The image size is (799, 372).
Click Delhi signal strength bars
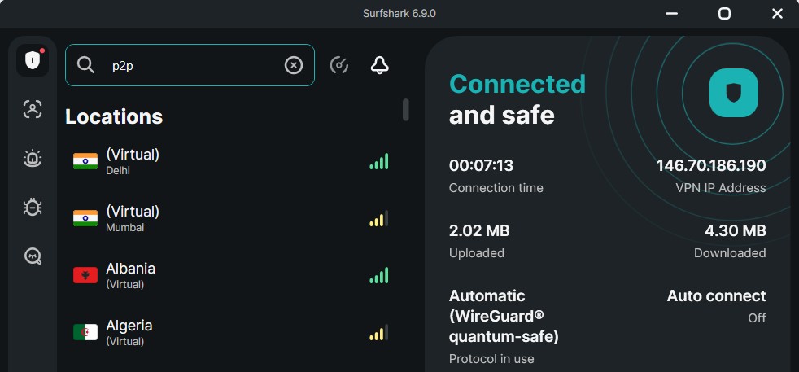(379, 161)
